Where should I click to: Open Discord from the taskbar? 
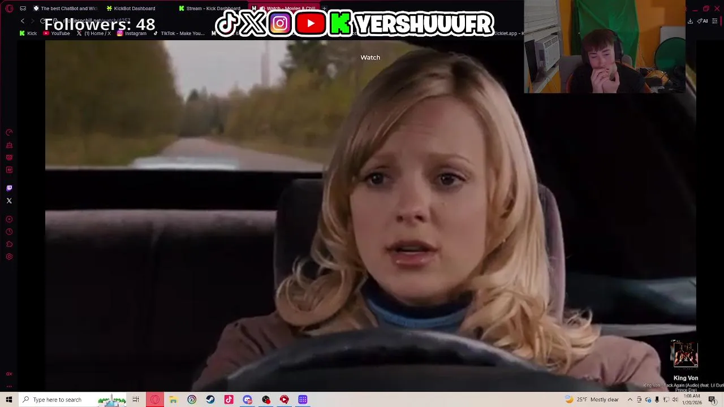(x=247, y=400)
